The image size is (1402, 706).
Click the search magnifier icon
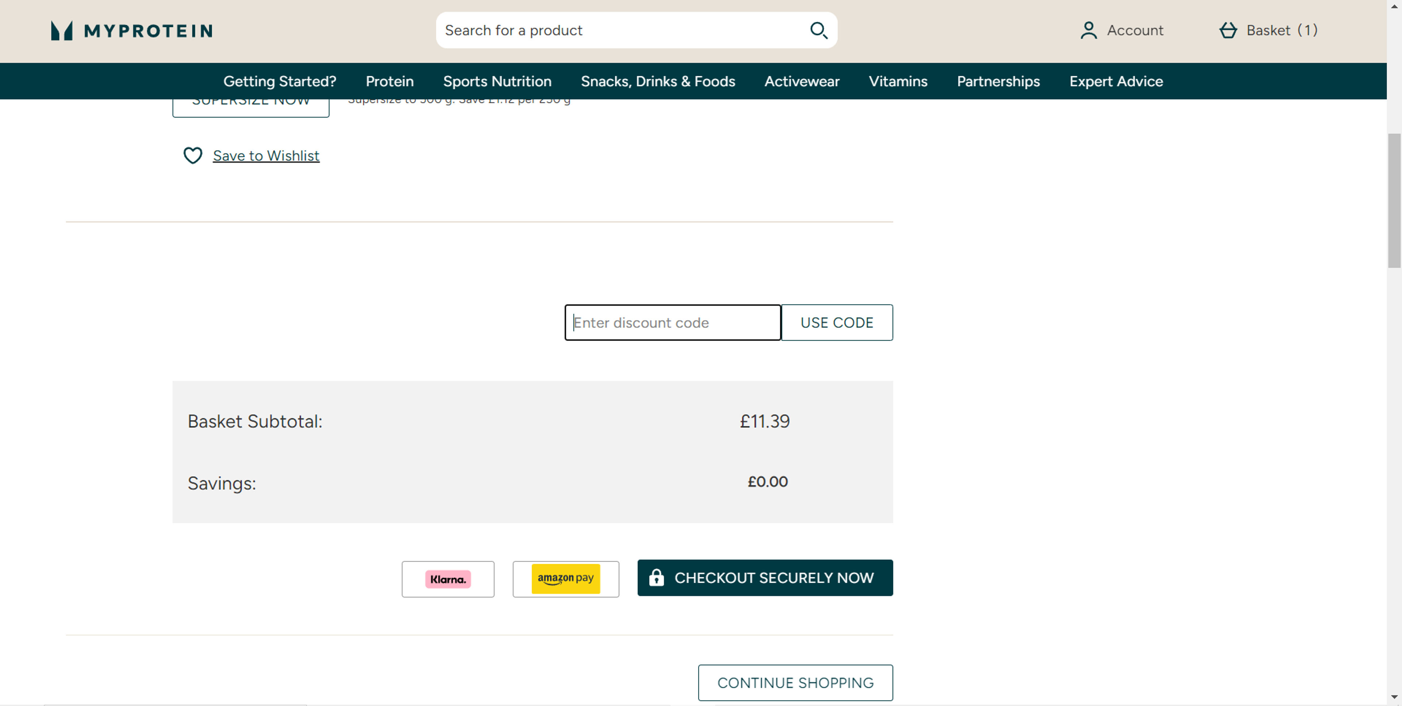pyautogui.click(x=819, y=30)
